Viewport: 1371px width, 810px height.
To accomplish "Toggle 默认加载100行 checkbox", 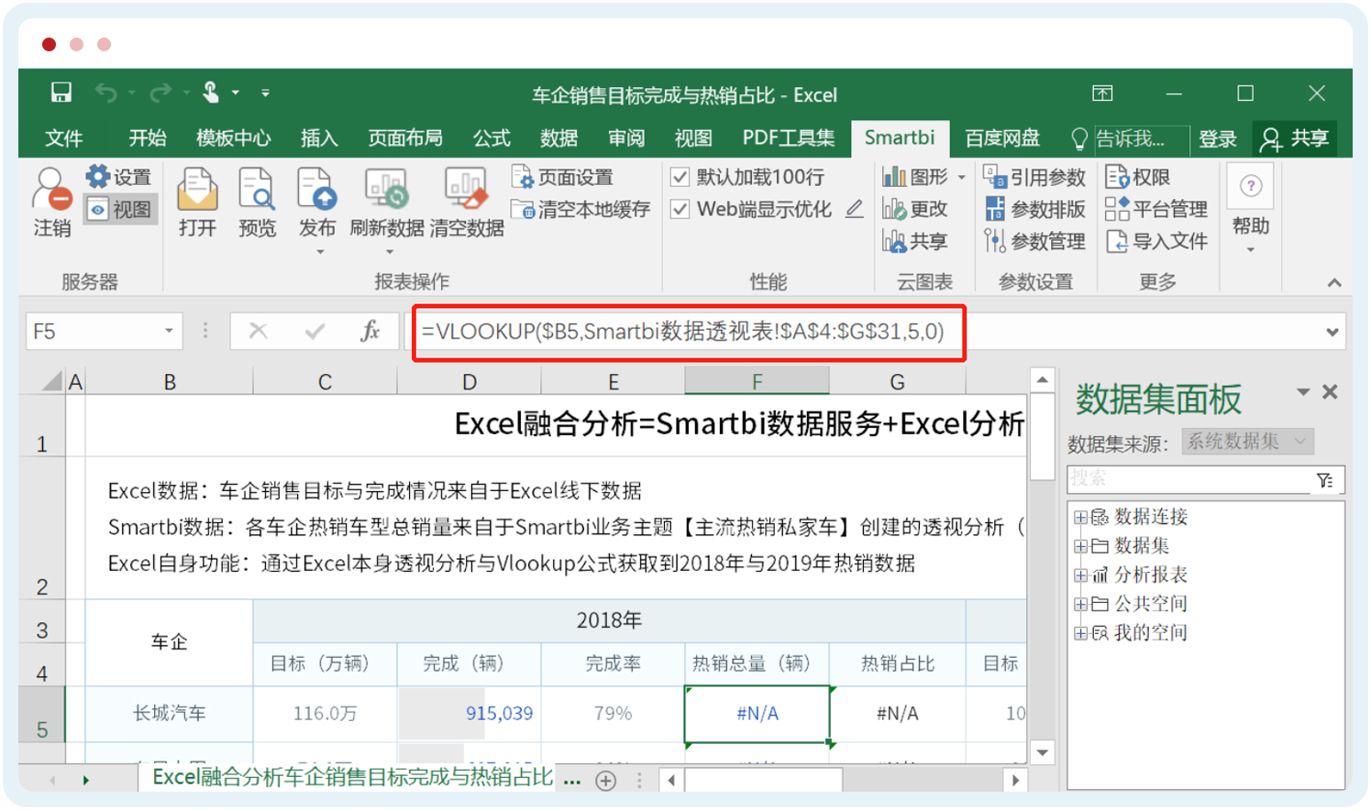I will tap(680, 177).
